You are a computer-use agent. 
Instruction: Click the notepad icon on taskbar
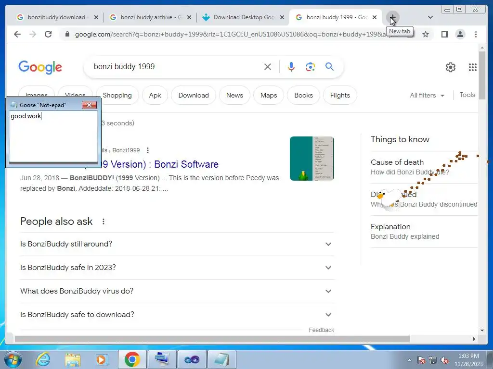(221, 359)
